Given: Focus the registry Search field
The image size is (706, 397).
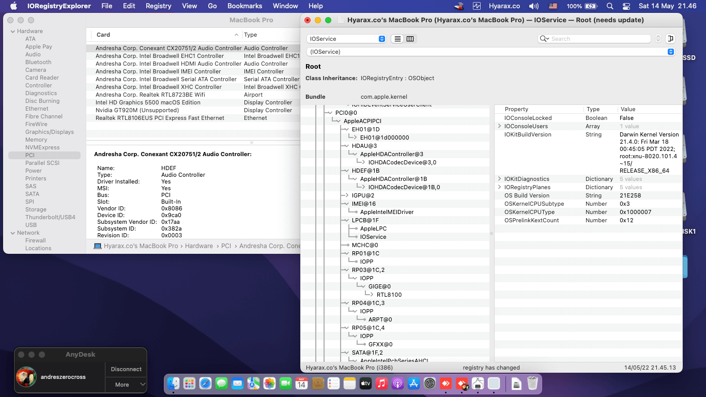Looking at the screenshot, I should [594, 39].
